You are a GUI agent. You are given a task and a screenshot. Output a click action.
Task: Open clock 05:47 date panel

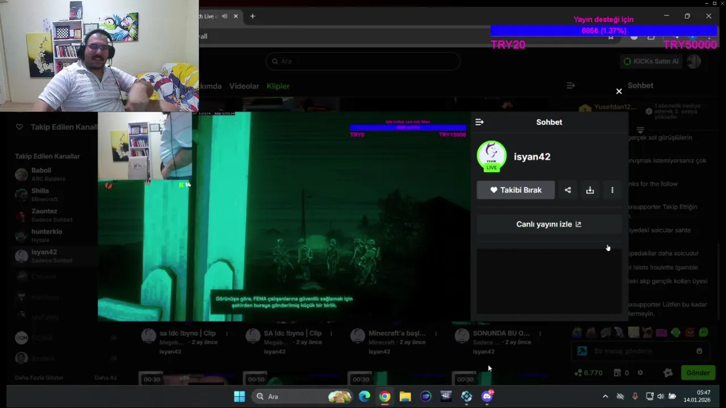click(x=697, y=396)
